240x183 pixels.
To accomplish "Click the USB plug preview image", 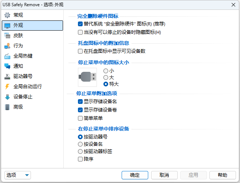I will (x=87, y=77).
